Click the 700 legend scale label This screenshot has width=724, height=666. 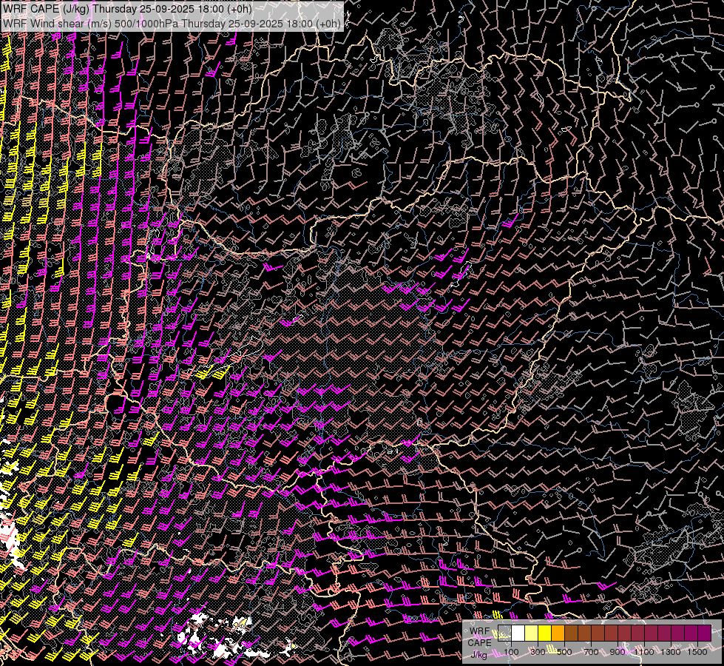(x=591, y=652)
